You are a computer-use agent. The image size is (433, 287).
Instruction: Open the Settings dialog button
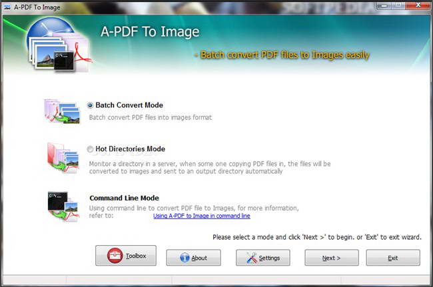pos(263,258)
